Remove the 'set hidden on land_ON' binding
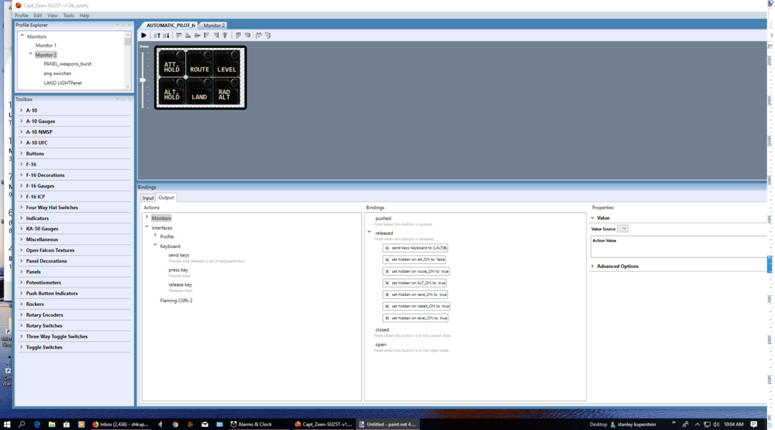Image resolution: width=775 pixels, height=430 pixels. tap(387, 294)
